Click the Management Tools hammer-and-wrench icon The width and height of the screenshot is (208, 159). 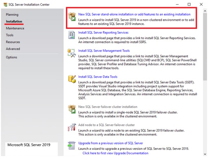[x=72, y=53]
